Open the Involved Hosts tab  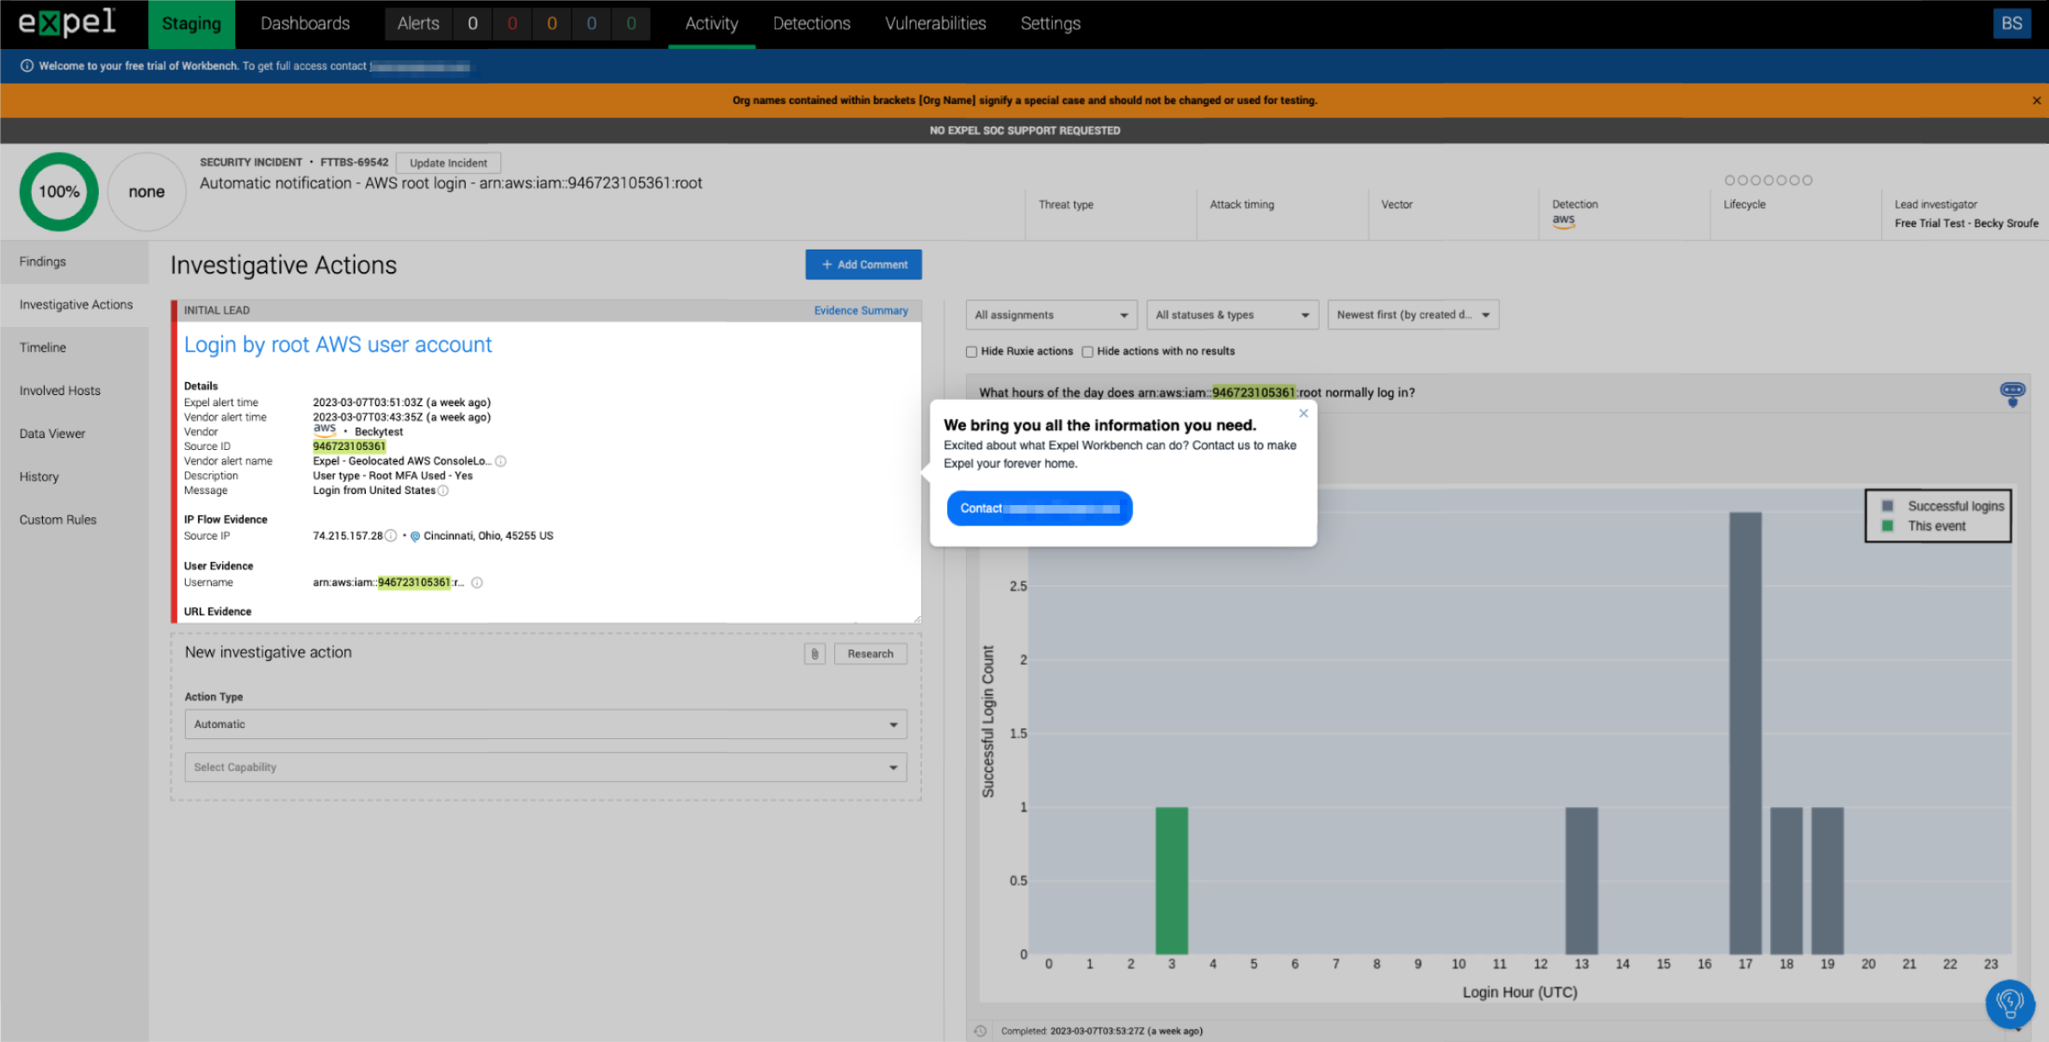[74, 391]
